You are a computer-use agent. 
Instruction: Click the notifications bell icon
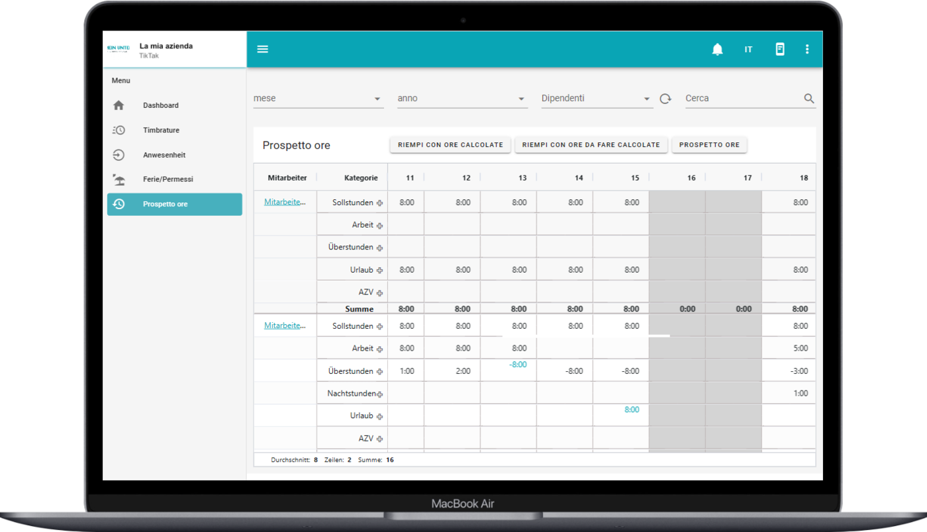717,49
